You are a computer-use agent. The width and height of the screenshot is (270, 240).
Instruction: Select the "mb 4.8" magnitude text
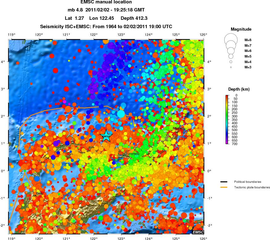(x=75, y=10)
